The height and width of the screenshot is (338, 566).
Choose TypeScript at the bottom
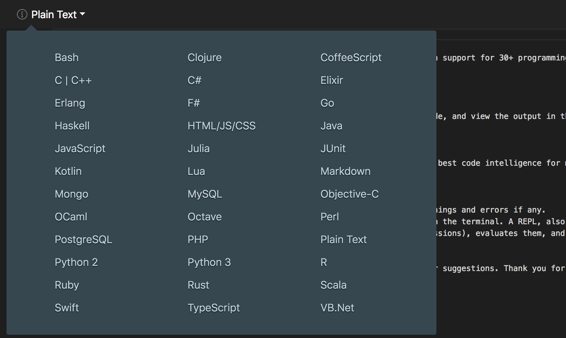click(214, 307)
